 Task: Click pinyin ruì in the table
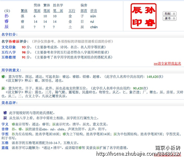click(x=92, y=22)
